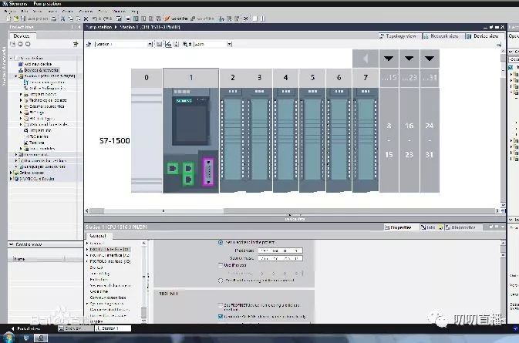Expand the PLC tags tree node
The width and height of the screenshot is (519, 343).
coord(21,113)
